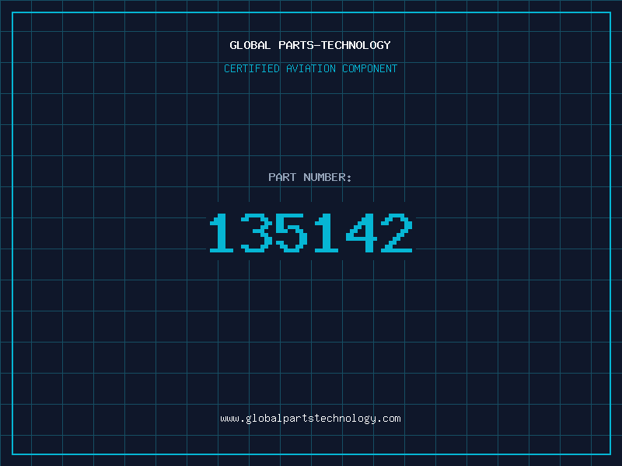
Task: Select the part number 135142
Action: click(x=311, y=232)
